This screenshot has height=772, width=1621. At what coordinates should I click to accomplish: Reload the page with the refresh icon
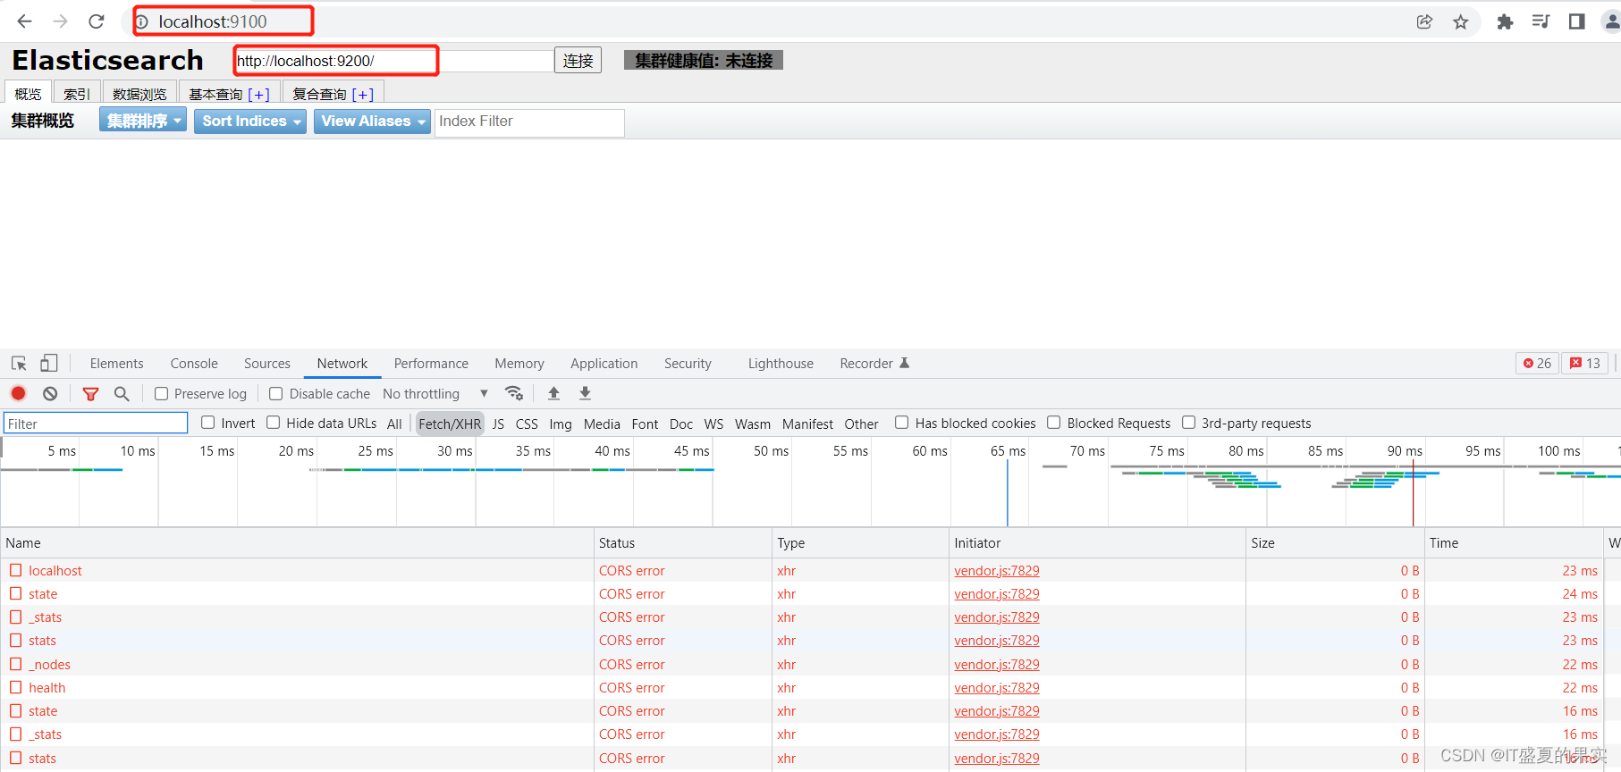pos(97,21)
